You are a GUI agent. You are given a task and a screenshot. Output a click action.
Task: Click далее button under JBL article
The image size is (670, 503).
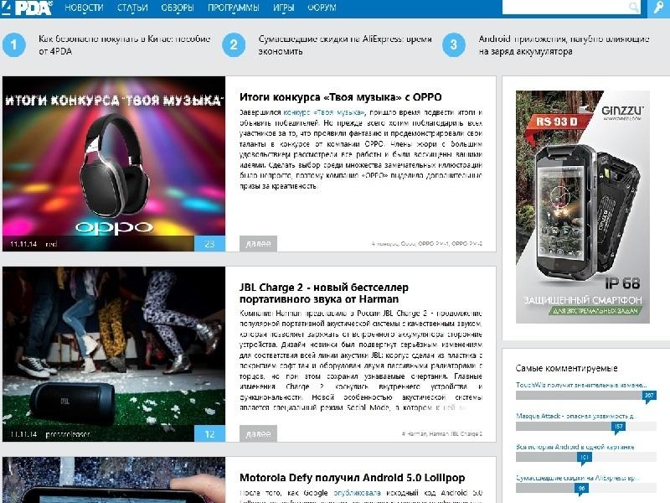tap(258, 433)
